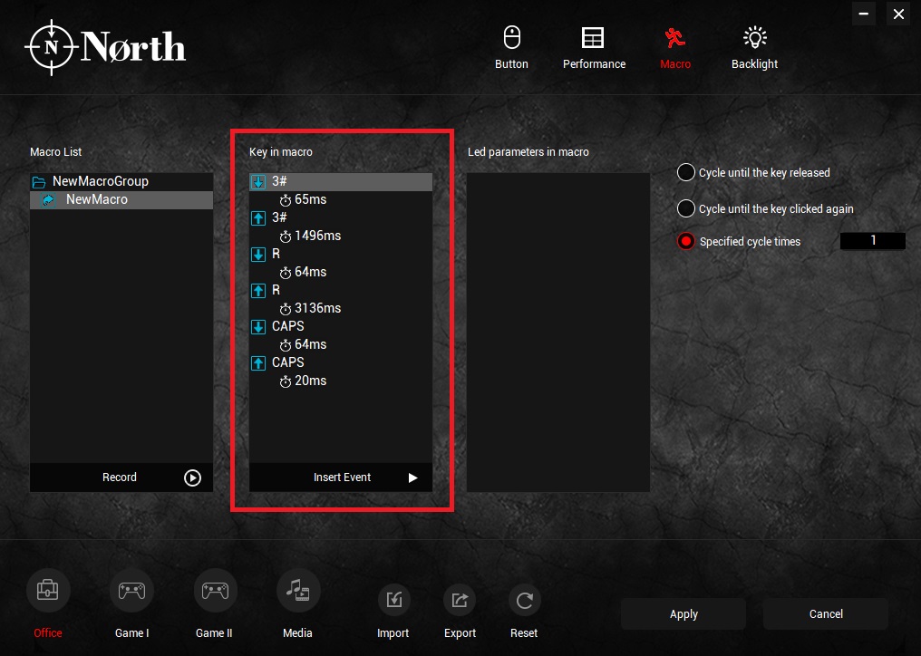Start recording with the Record play icon

(192, 478)
